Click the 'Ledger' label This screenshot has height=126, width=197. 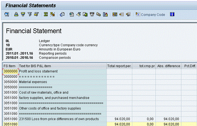44,41
